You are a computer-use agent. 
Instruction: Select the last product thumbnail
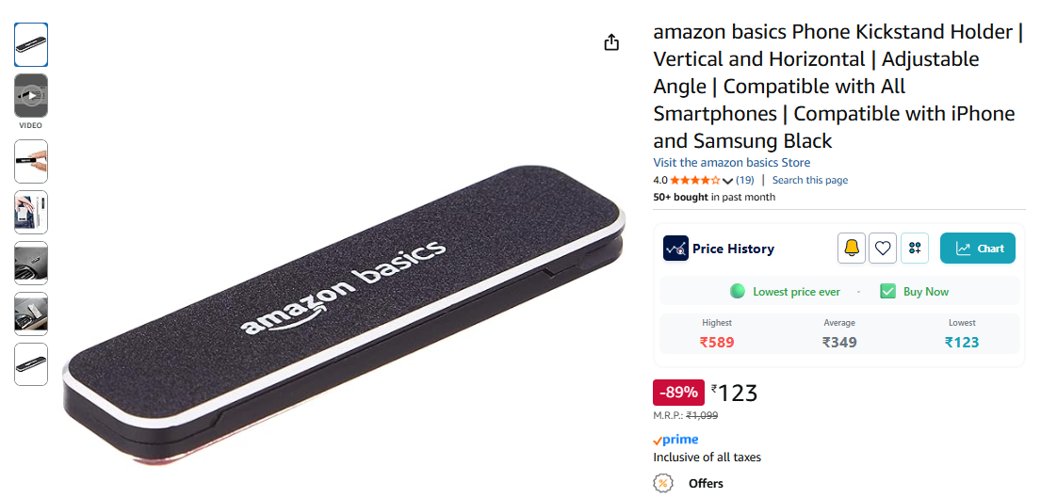point(31,364)
